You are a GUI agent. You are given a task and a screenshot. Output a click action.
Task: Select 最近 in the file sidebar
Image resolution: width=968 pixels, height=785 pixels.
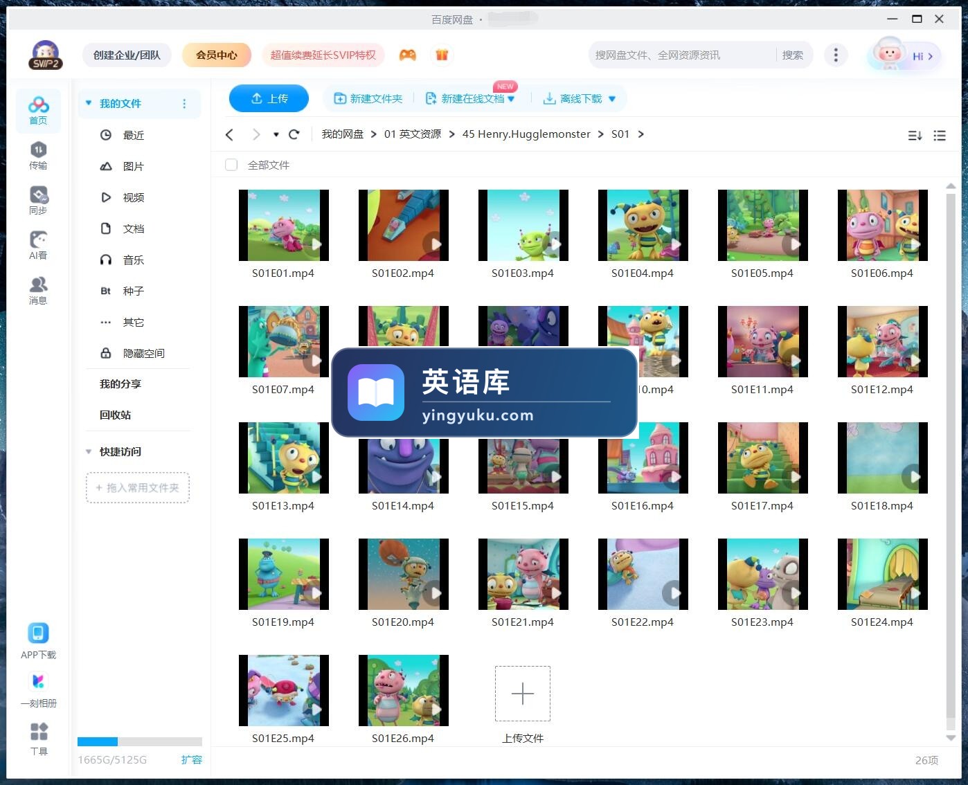pos(134,135)
